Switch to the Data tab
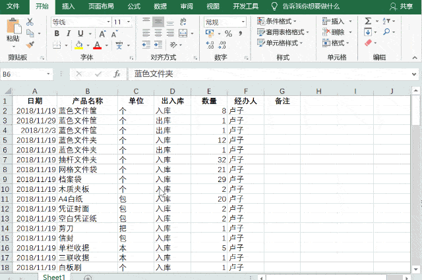This screenshot has width=422, height=280. pyautogui.click(x=160, y=6)
